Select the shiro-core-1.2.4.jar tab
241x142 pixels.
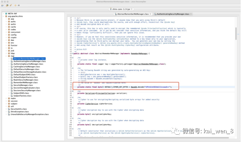[121, 9]
